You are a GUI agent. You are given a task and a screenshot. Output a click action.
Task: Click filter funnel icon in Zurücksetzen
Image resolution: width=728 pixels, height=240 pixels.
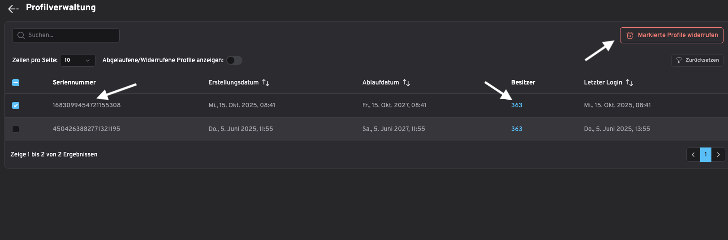click(679, 60)
